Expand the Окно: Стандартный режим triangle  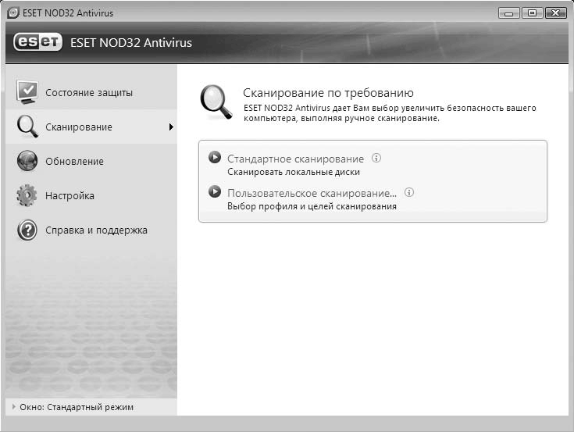pos(13,407)
